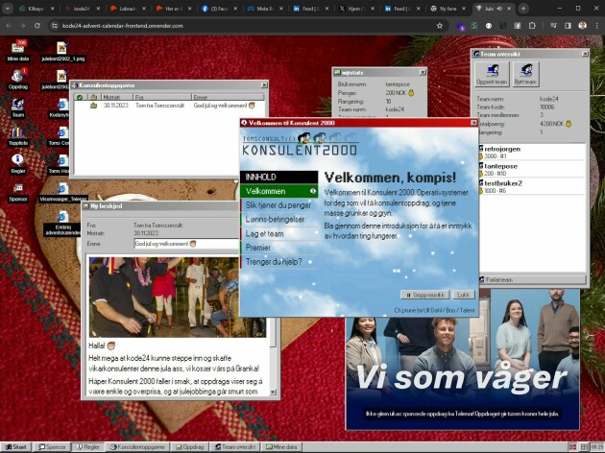605x453 pixels.
Task: Click the Stopp musikk button
Action: click(x=424, y=295)
